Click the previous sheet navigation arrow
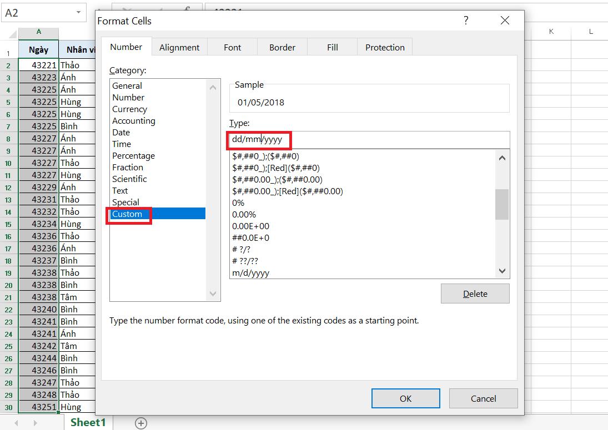Image resolution: width=608 pixels, height=430 pixels. 16,423
